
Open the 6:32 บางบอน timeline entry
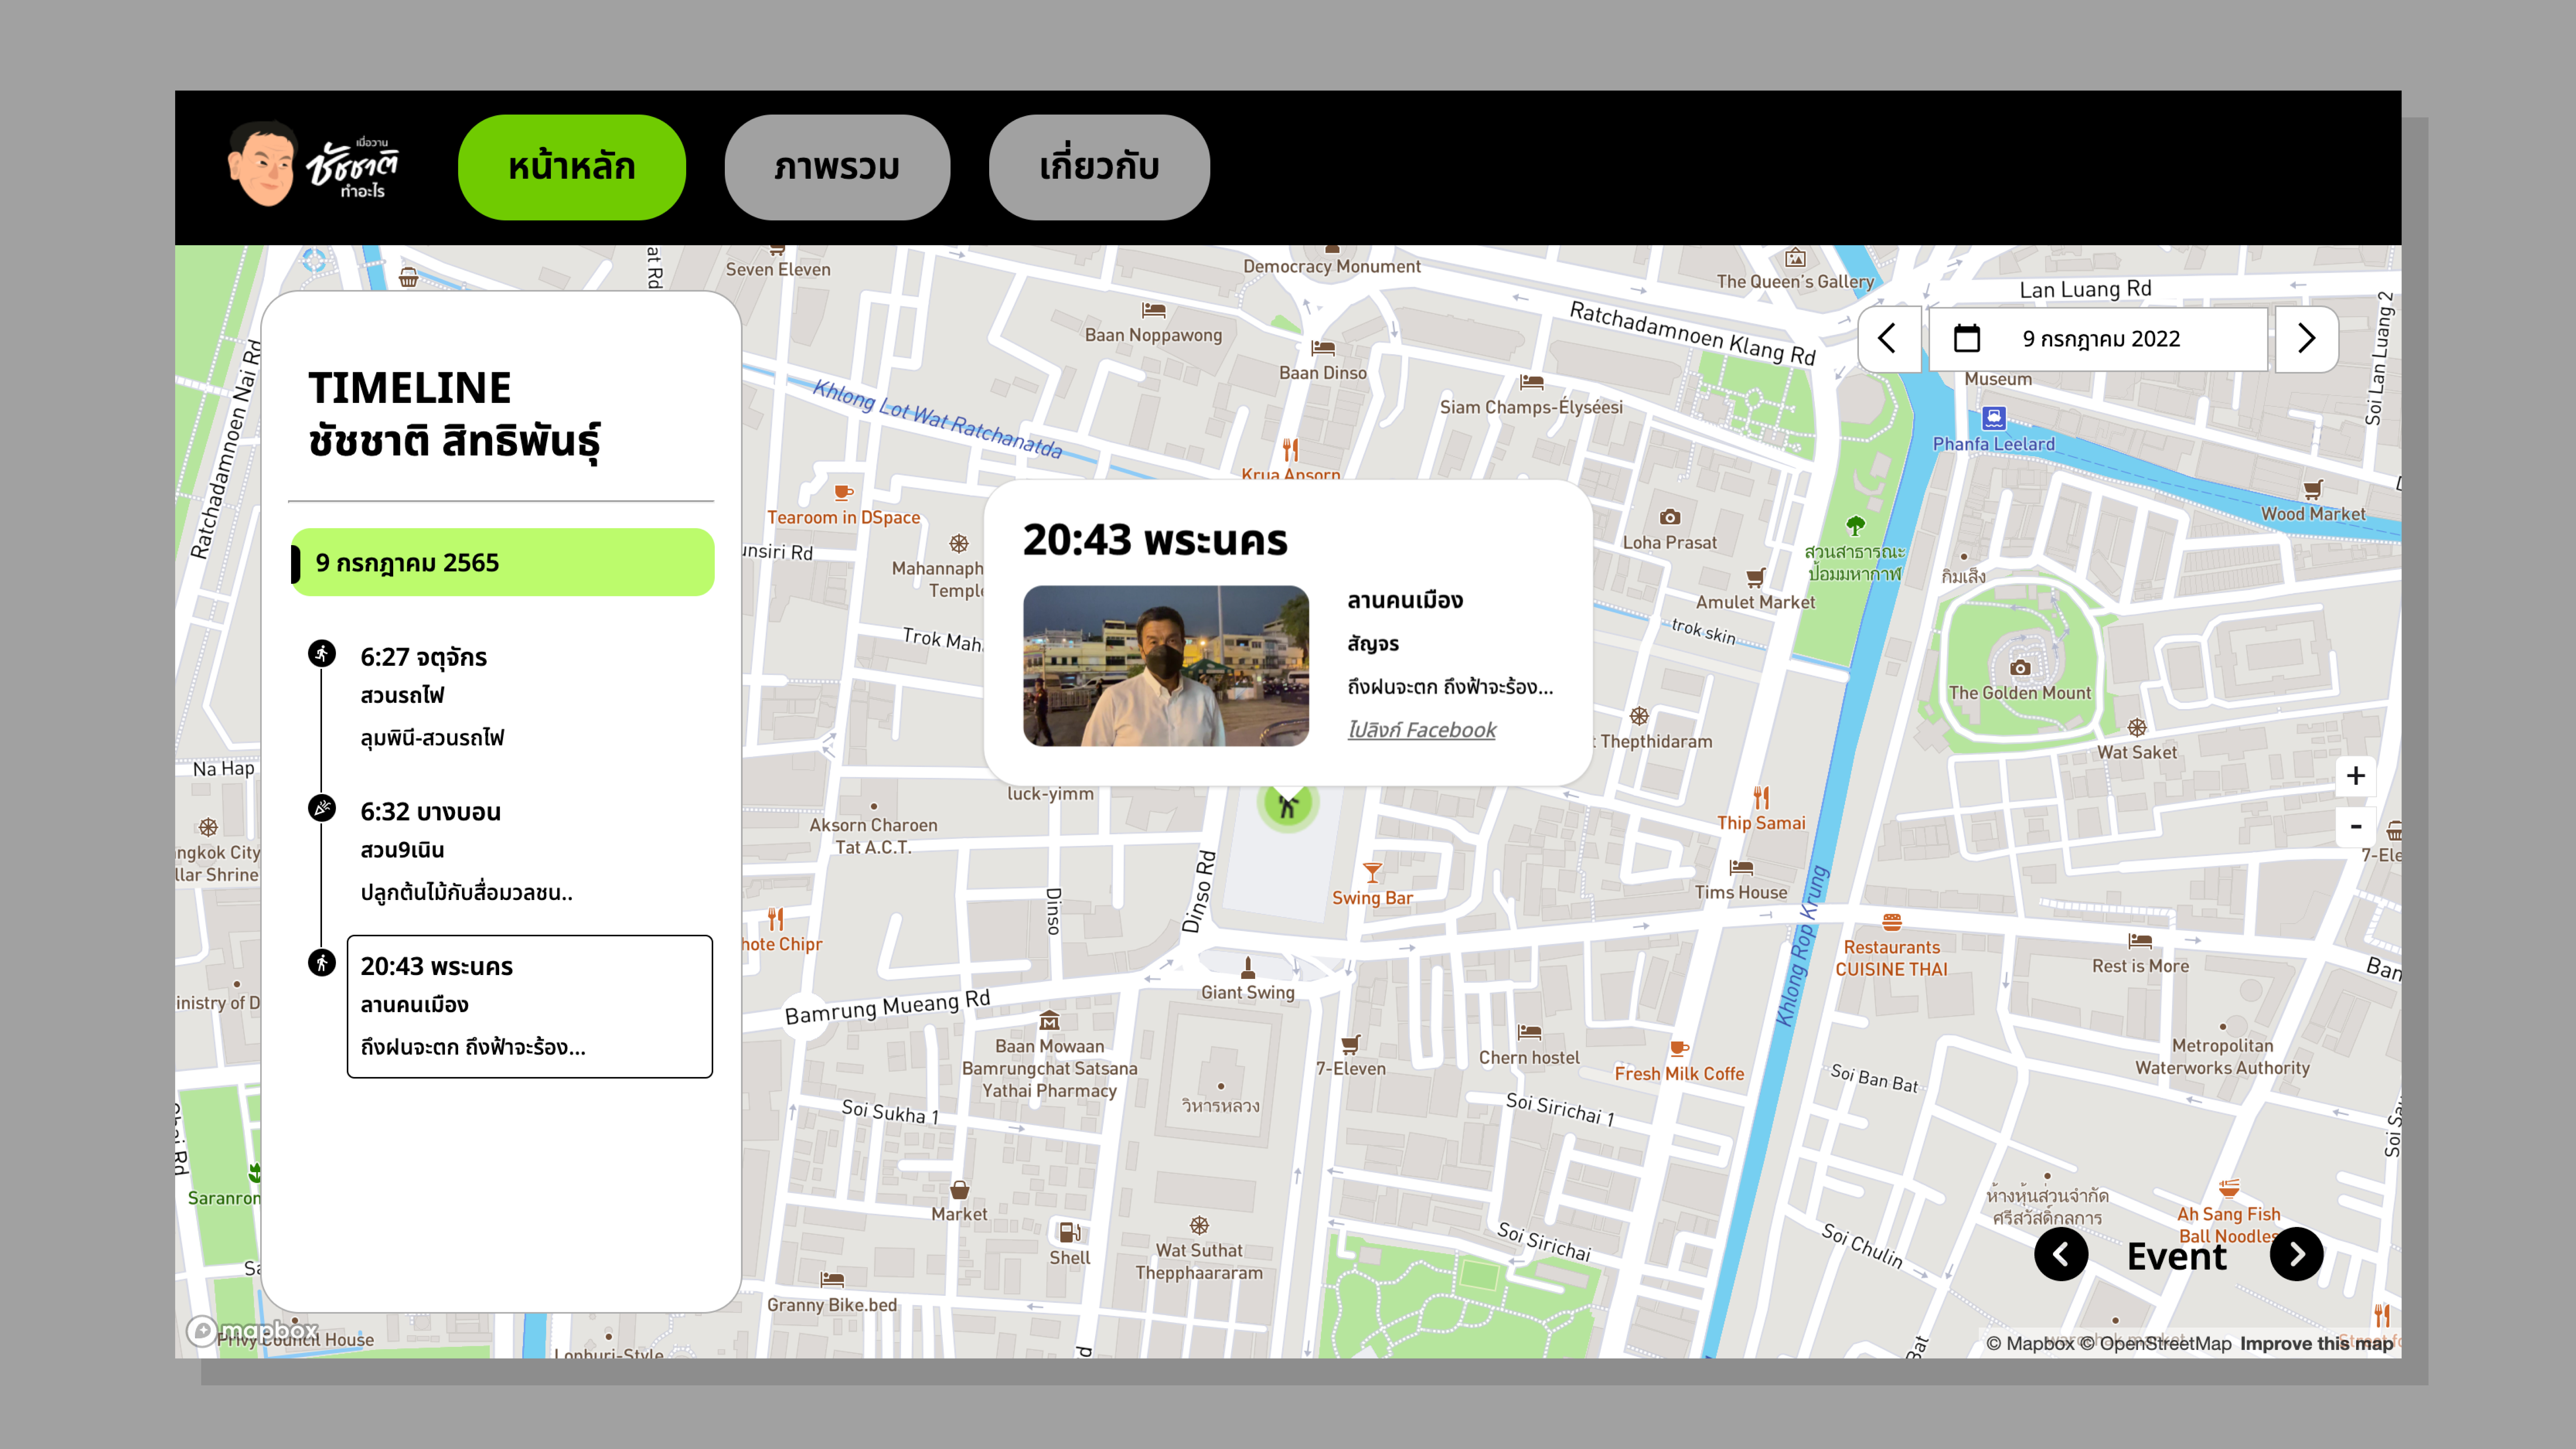click(530, 852)
